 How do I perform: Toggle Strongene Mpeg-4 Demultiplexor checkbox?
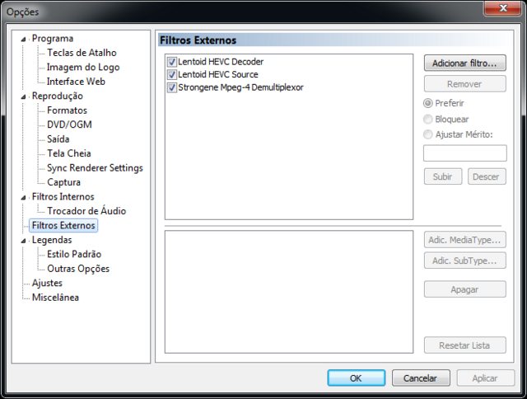tap(172, 87)
